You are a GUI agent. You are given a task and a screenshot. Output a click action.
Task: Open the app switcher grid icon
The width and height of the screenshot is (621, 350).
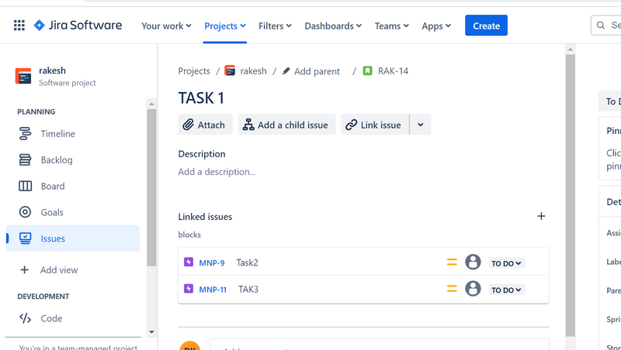click(x=19, y=26)
